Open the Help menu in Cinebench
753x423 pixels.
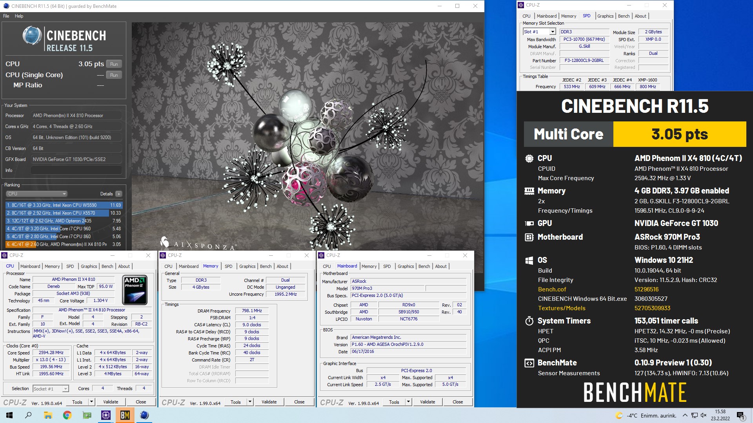coord(19,16)
